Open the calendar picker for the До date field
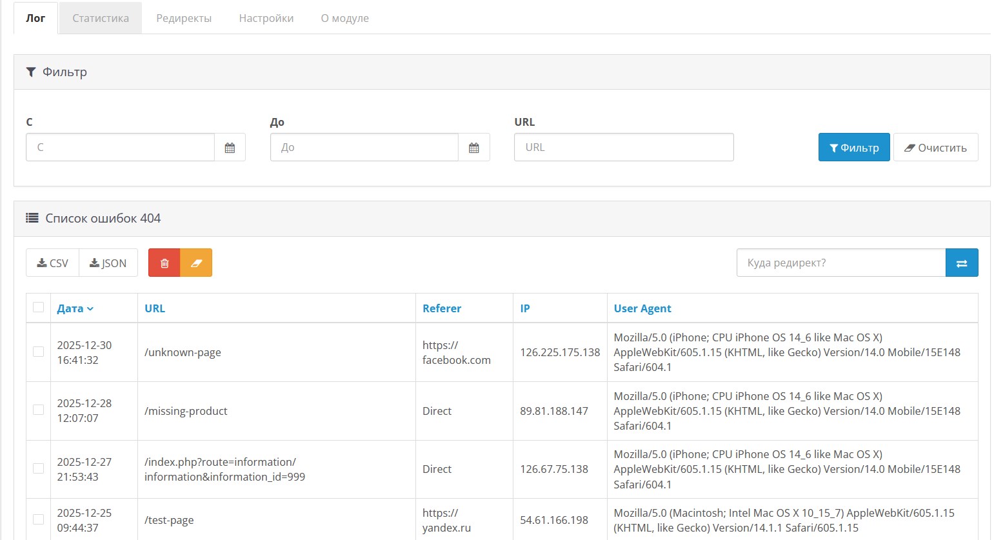Viewport: 994px width, 540px height. (x=473, y=148)
